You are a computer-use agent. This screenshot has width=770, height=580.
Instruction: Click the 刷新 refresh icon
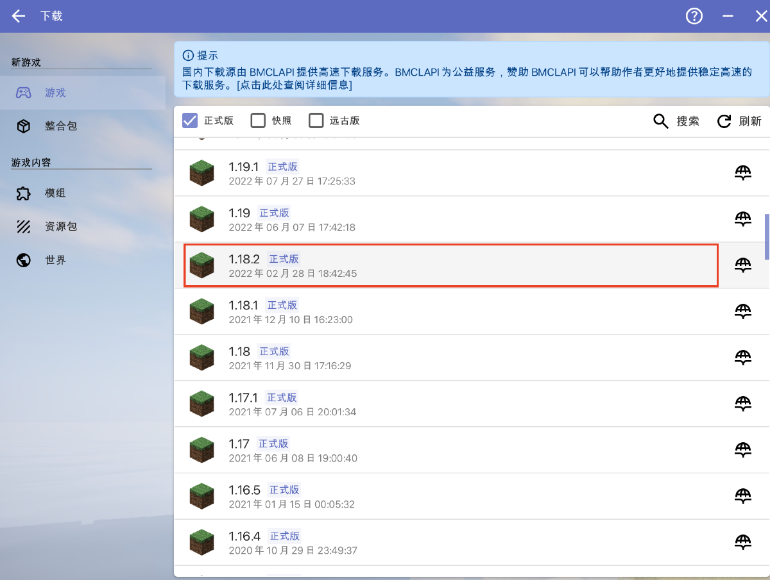point(724,121)
